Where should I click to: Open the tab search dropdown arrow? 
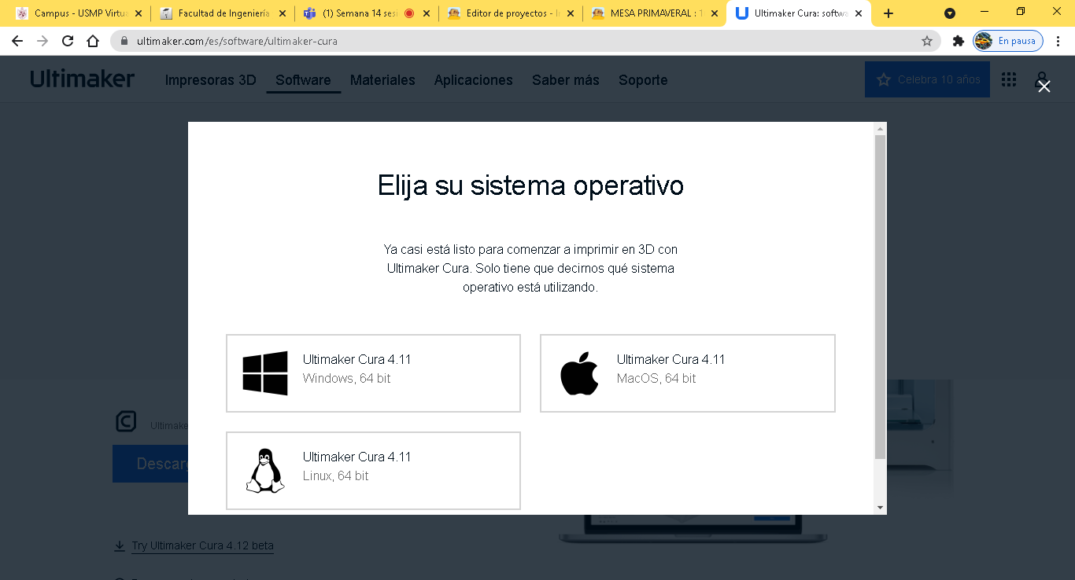pyautogui.click(x=950, y=13)
